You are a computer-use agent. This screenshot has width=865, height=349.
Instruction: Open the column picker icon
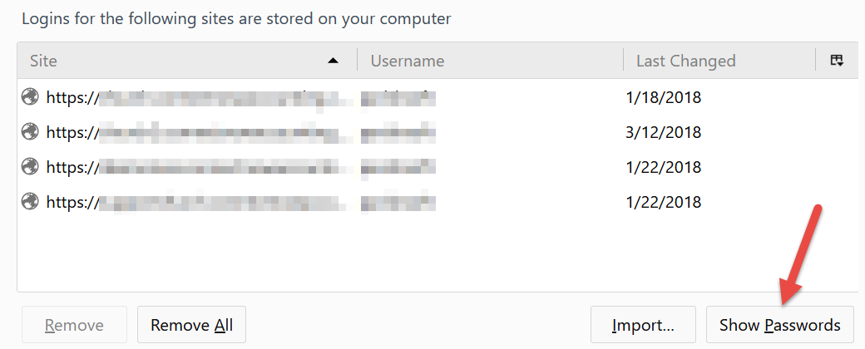point(837,60)
